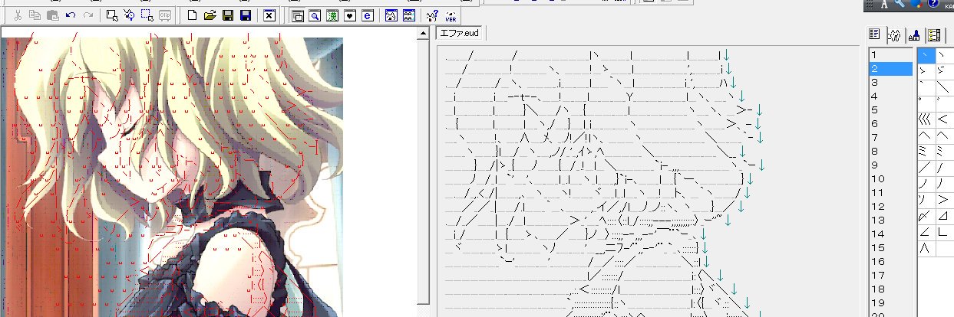
Task: Open the window with magnifier preview icon
Action: [x=315, y=15]
